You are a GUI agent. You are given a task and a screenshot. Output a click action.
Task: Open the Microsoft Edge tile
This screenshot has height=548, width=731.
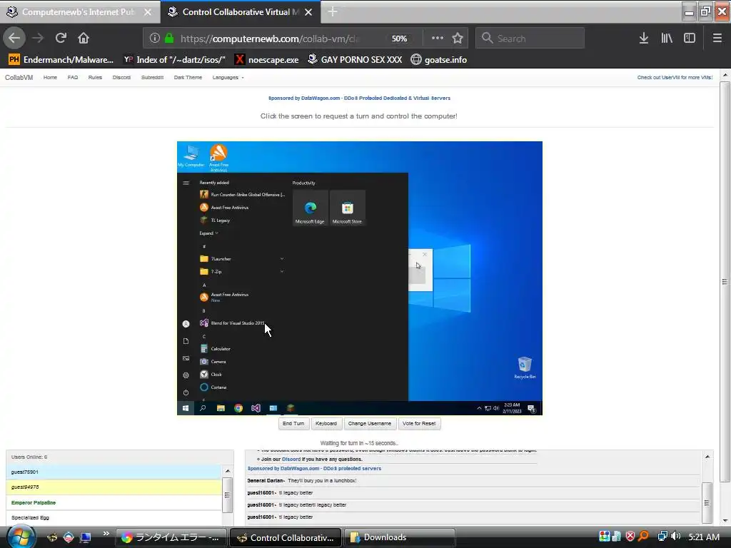point(310,208)
